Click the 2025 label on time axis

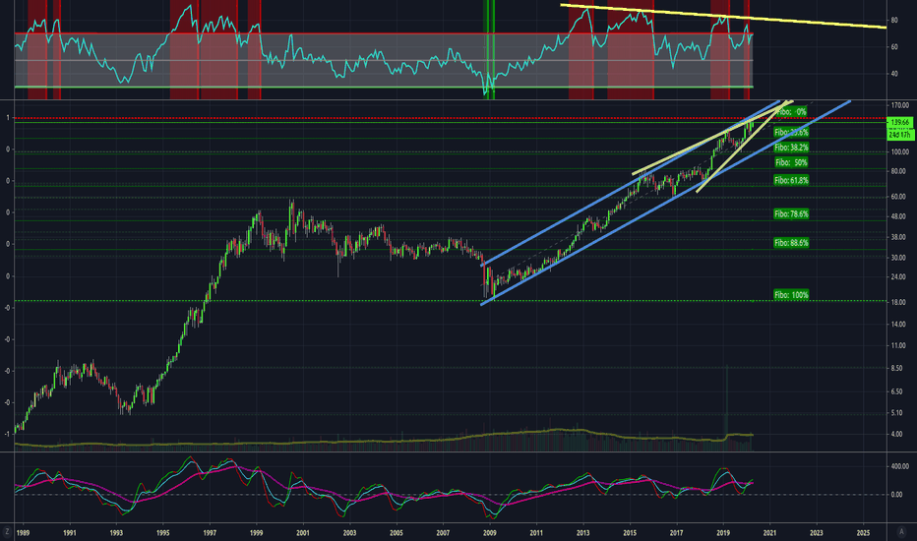point(863,533)
